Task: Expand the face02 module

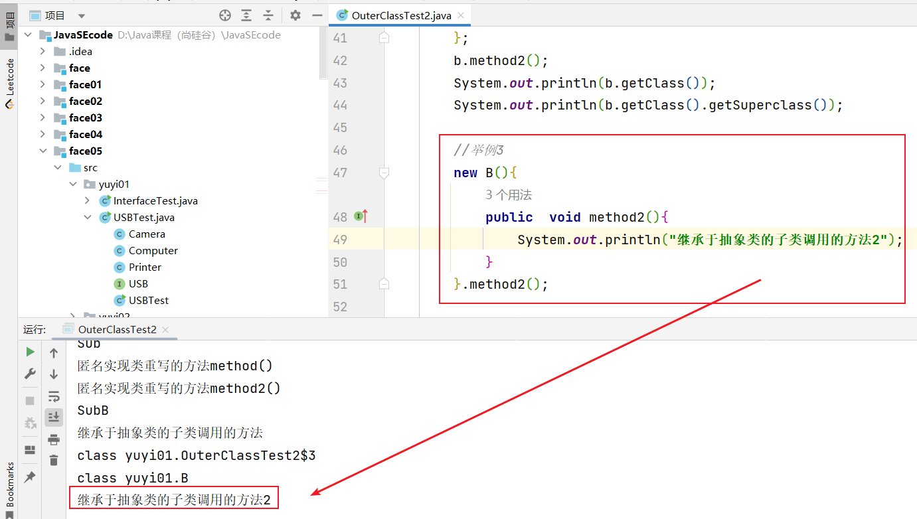Action: 42,101
